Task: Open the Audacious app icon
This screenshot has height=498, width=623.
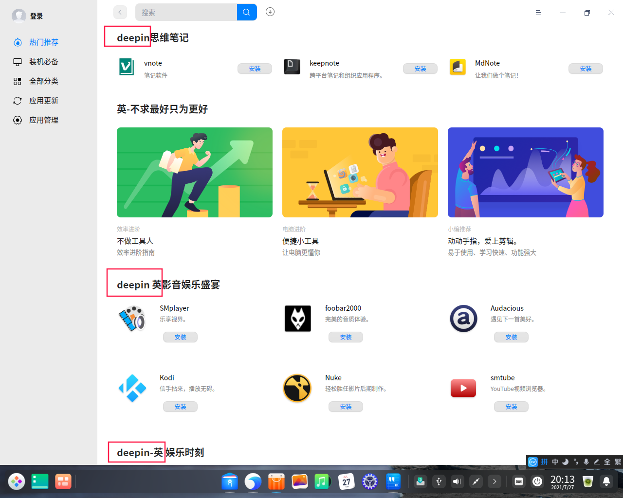Action: tap(463, 319)
